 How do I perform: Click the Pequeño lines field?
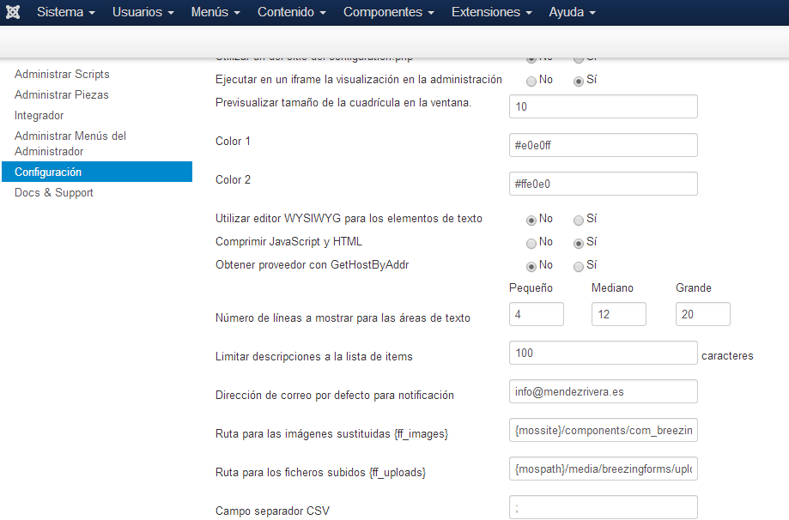point(537,314)
